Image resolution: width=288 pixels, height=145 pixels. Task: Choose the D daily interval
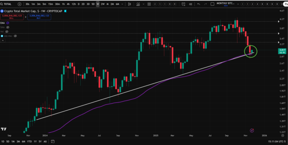(79, 4)
